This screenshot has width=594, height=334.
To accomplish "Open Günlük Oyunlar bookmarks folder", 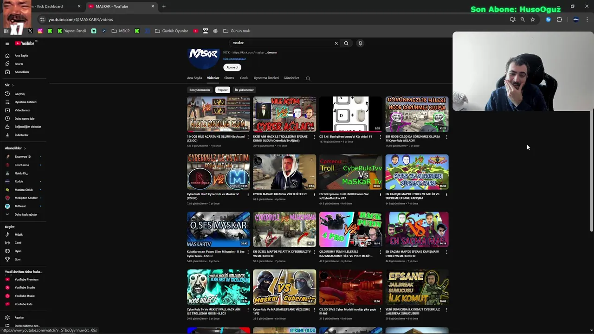I will (x=171, y=31).
